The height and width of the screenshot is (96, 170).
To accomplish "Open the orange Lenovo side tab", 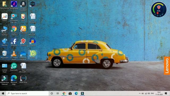I will (x=167, y=66).
